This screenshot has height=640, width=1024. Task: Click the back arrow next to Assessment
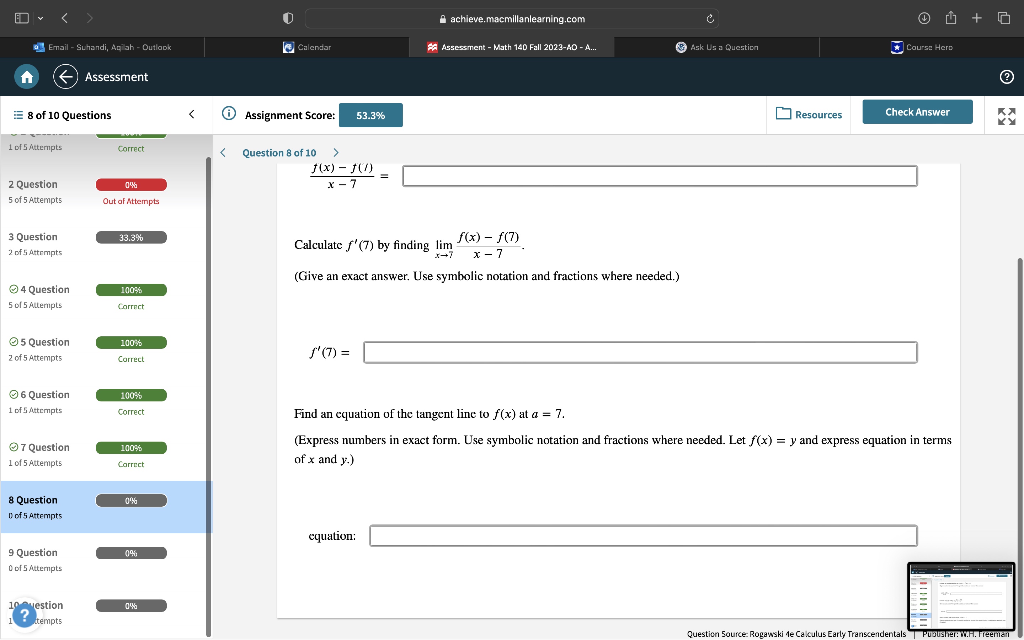click(x=65, y=76)
